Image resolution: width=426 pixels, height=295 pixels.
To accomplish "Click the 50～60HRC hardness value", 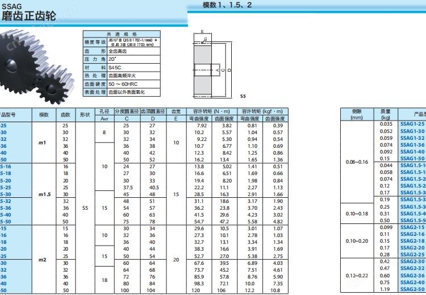I will (x=123, y=84).
